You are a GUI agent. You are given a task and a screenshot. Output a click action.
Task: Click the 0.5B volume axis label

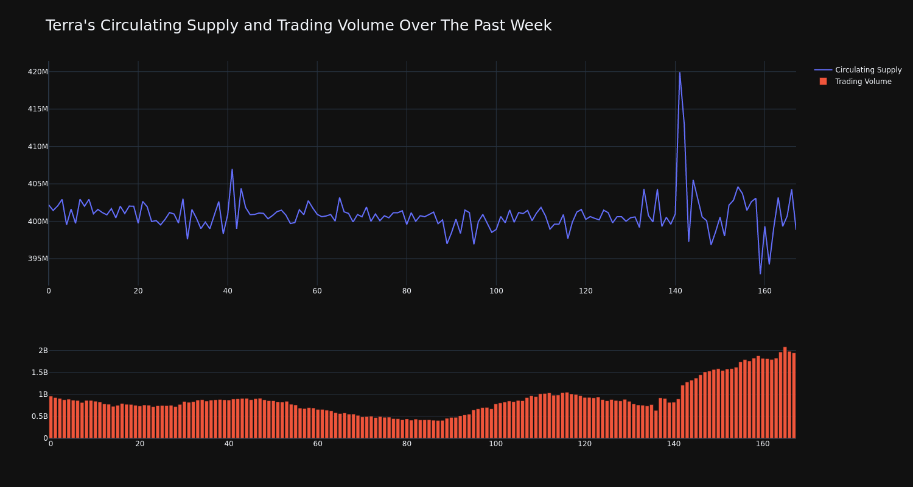click(x=39, y=416)
